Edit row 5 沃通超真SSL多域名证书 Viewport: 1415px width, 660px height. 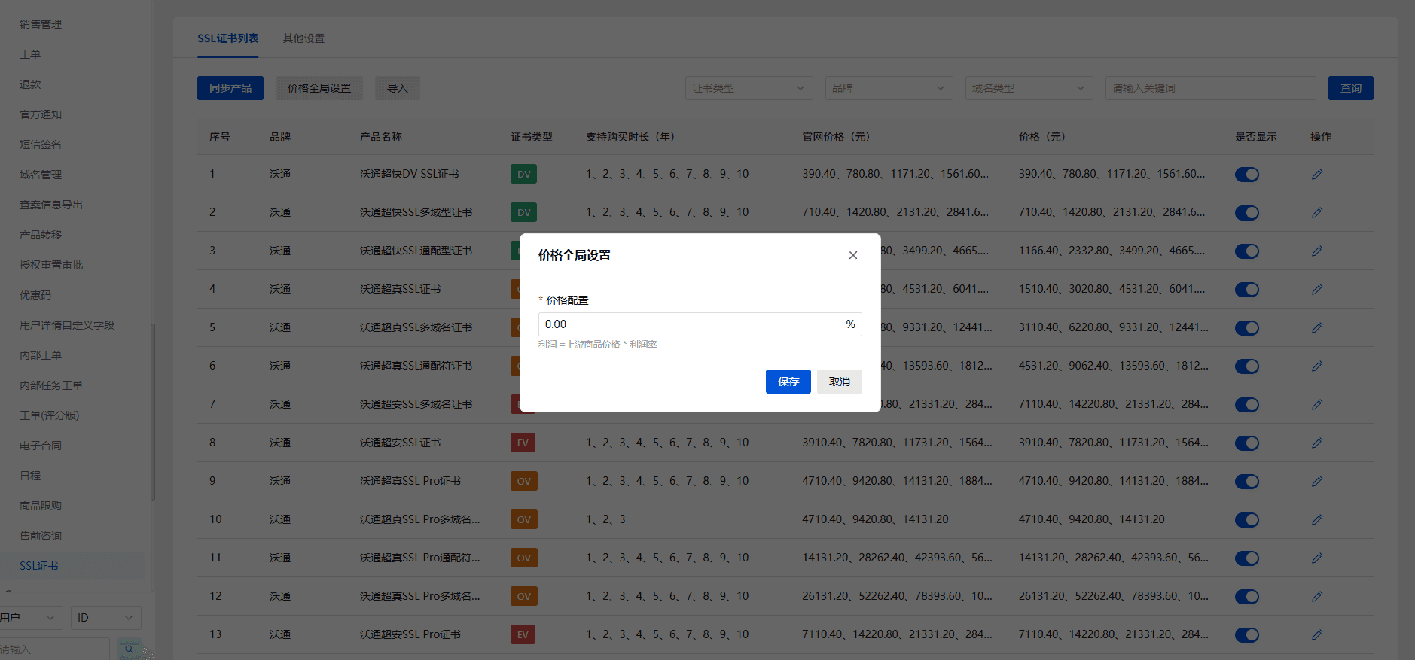point(1317,328)
